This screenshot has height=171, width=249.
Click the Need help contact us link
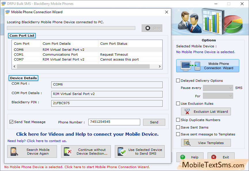(37, 141)
